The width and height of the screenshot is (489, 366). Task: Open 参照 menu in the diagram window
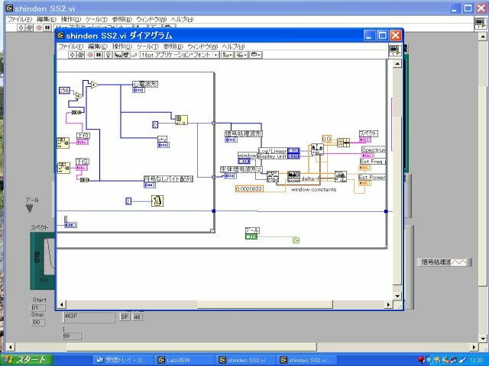[x=173, y=47]
